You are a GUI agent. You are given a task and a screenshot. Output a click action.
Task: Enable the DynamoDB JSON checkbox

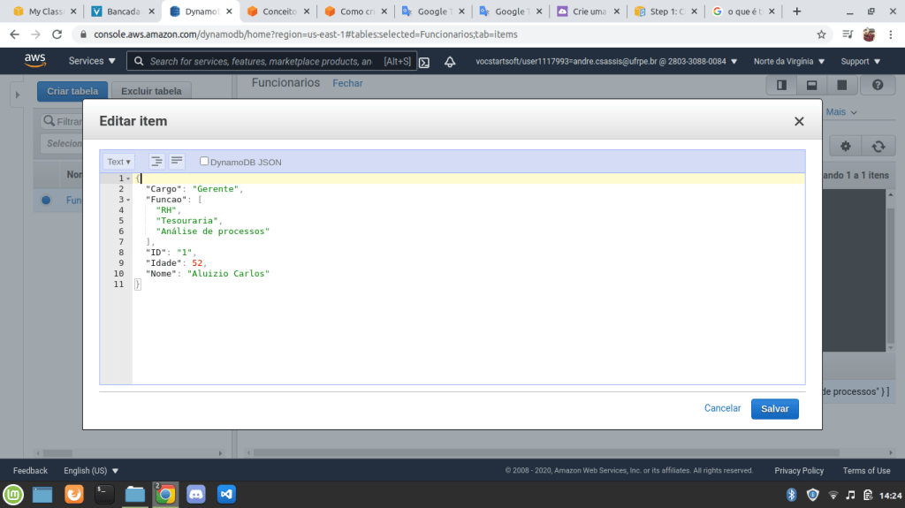(205, 162)
